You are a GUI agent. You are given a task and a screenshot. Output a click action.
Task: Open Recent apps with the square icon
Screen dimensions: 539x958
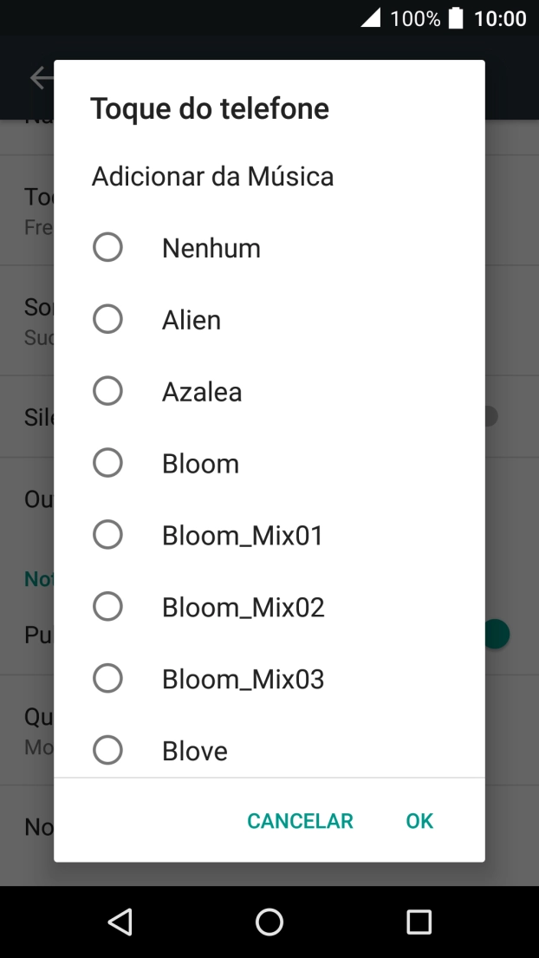pyautogui.click(x=419, y=922)
